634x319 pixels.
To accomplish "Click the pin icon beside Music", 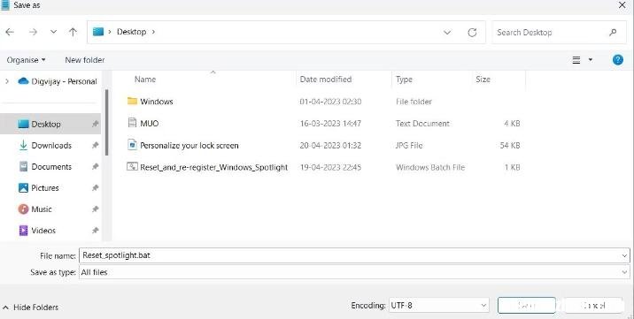I will [x=95, y=209].
